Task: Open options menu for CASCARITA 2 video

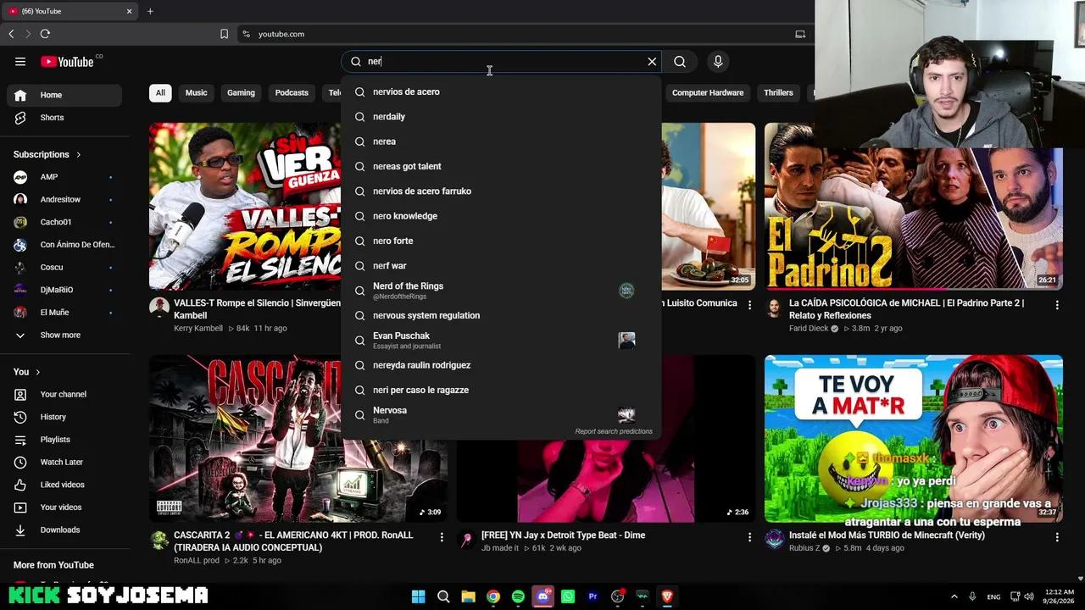Action: pyautogui.click(x=442, y=537)
